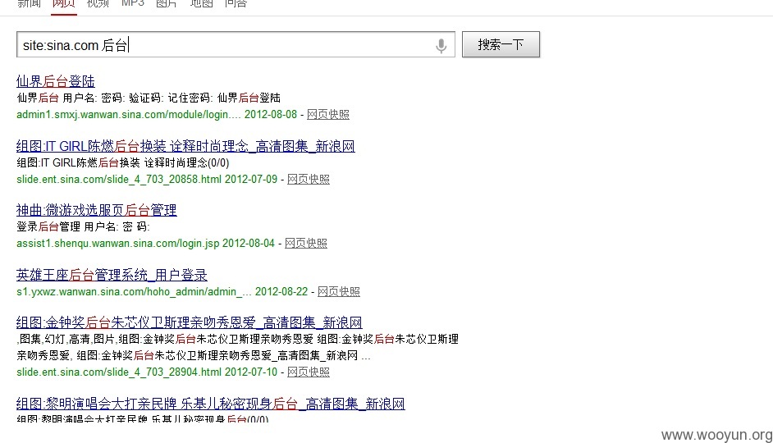Image resolution: width=773 pixels, height=443 pixels.
Task: Click the 搜索一下 search button
Action: coord(501,44)
